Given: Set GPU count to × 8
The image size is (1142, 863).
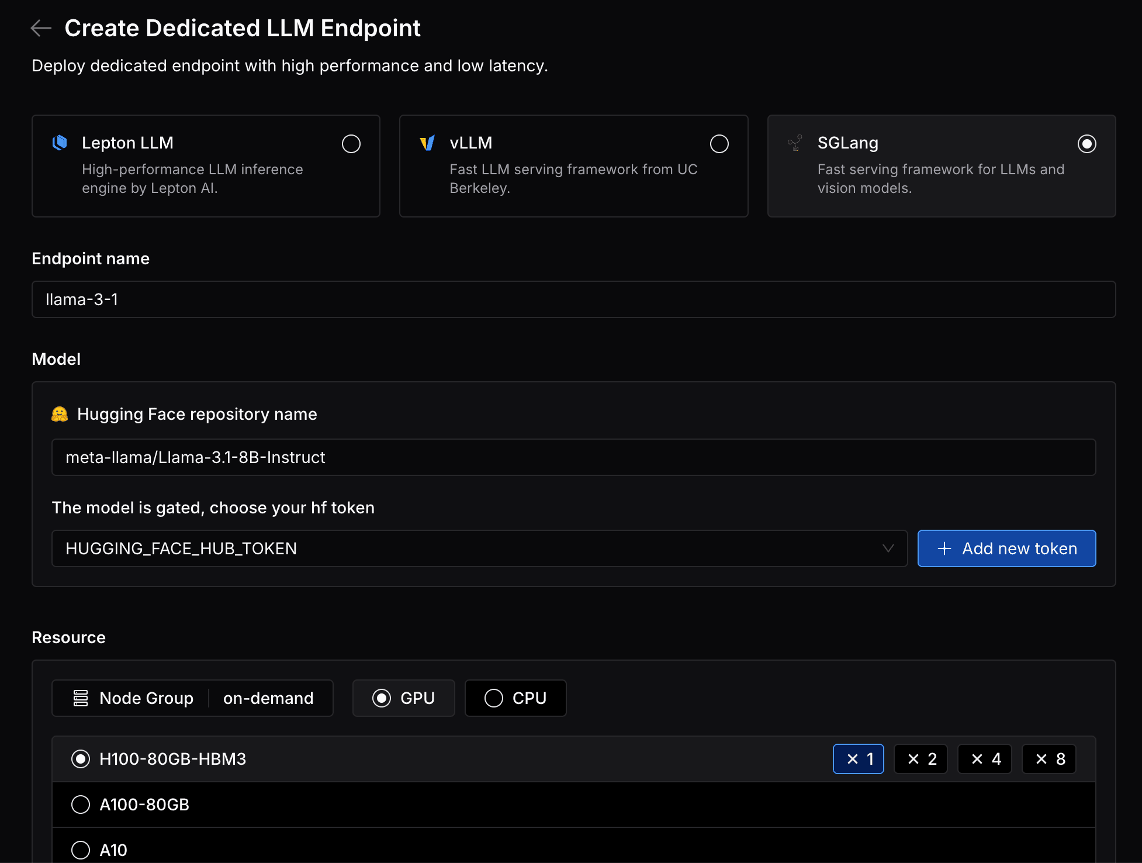Looking at the screenshot, I should tap(1049, 759).
